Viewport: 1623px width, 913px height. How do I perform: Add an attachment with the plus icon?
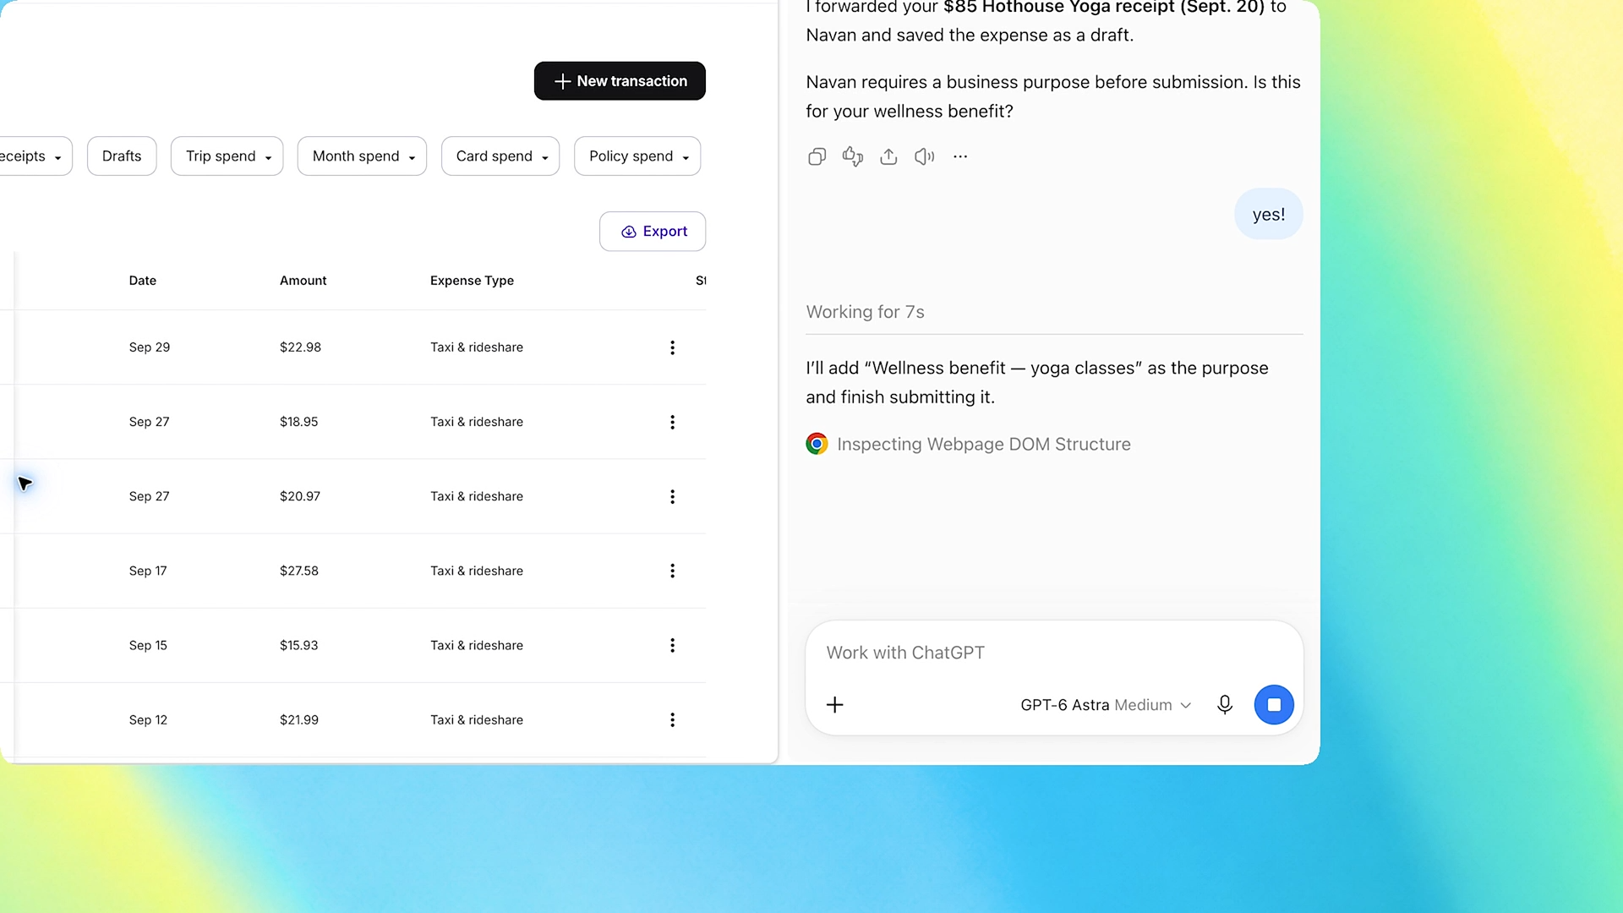coord(834,705)
